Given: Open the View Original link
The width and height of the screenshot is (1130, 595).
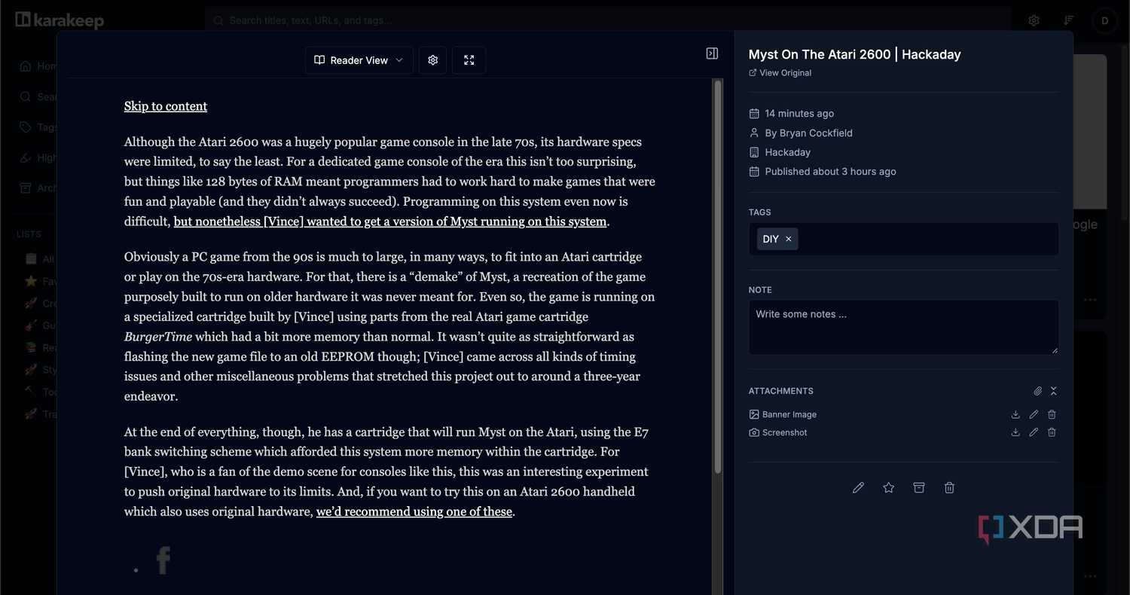Looking at the screenshot, I should point(780,73).
